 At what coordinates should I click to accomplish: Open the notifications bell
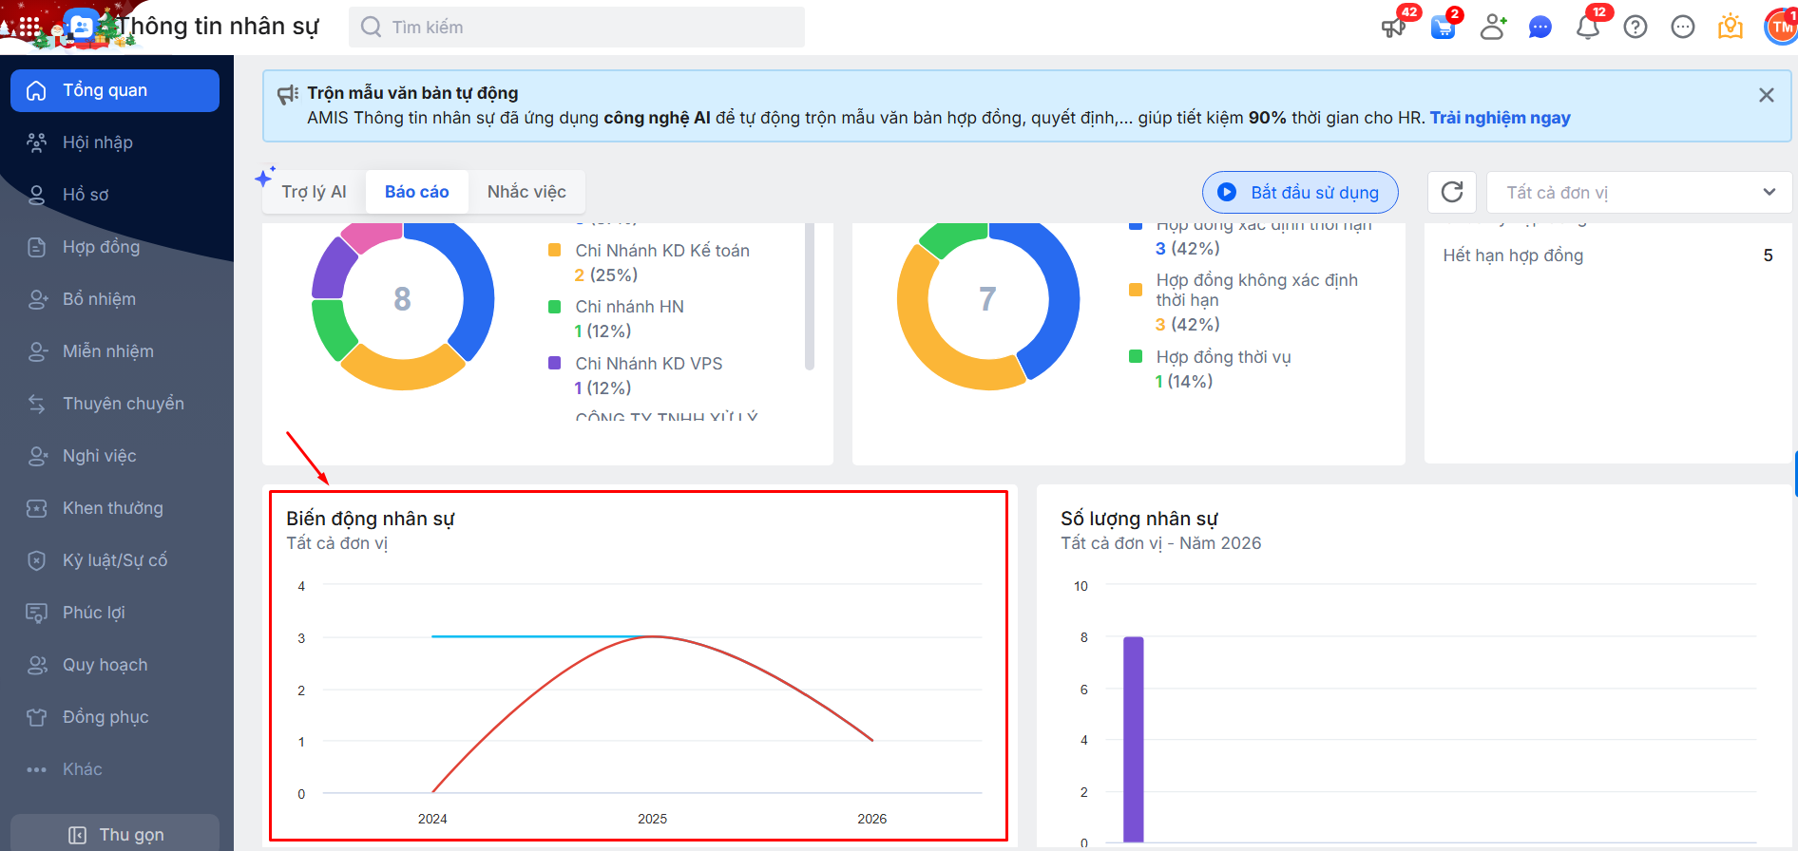click(1587, 27)
